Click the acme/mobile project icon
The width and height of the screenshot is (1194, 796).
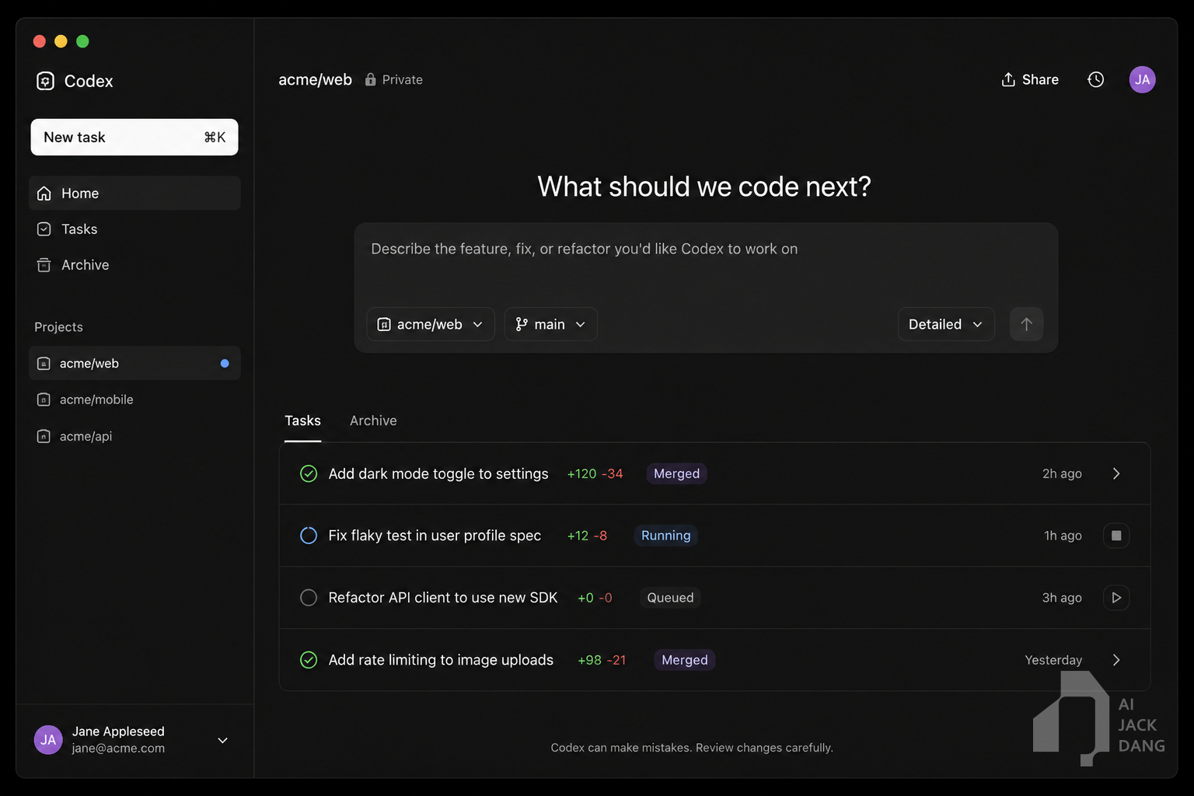point(44,400)
